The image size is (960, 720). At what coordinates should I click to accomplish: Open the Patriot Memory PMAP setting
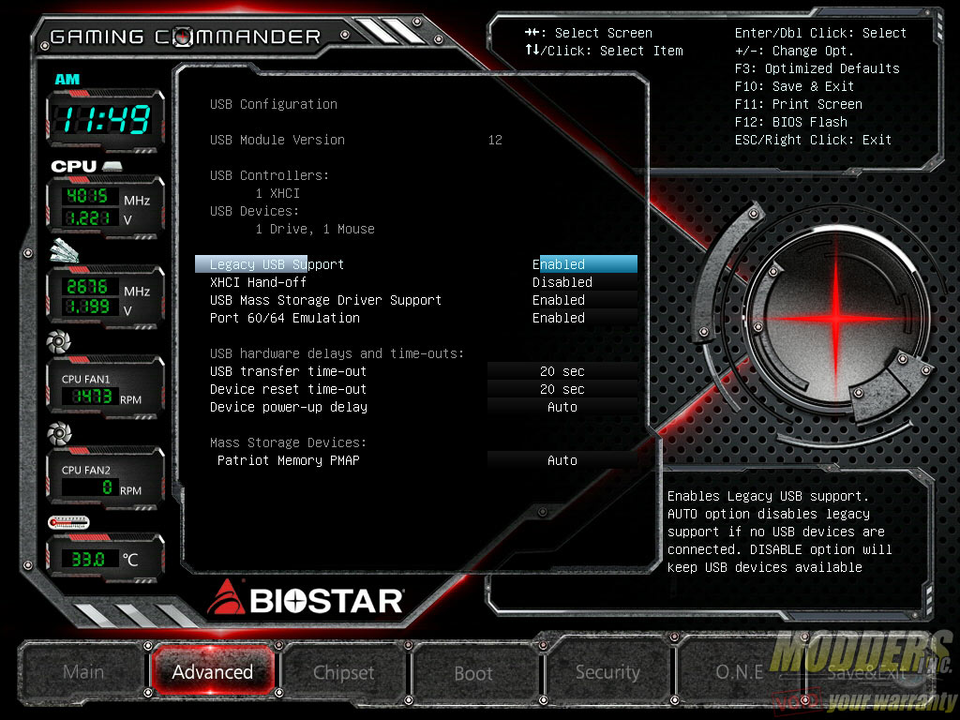pos(560,459)
